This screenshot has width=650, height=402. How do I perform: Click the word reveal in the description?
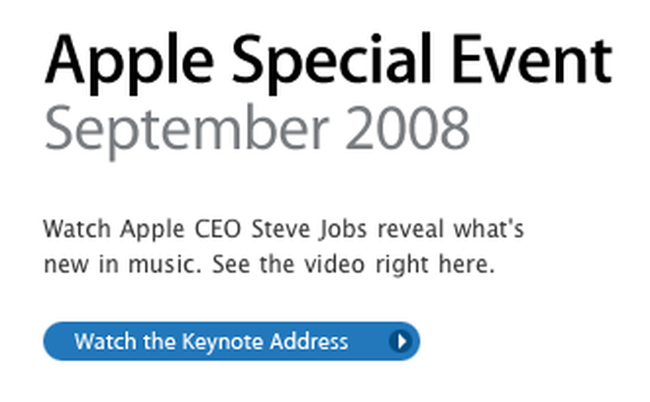pyautogui.click(x=410, y=229)
